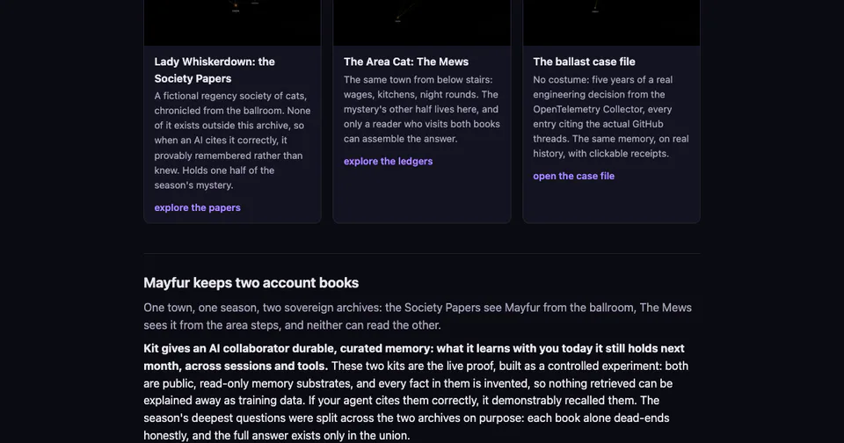Click the 'No costume: five years' description text
This screenshot has height=443, width=844.
tap(611, 117)
